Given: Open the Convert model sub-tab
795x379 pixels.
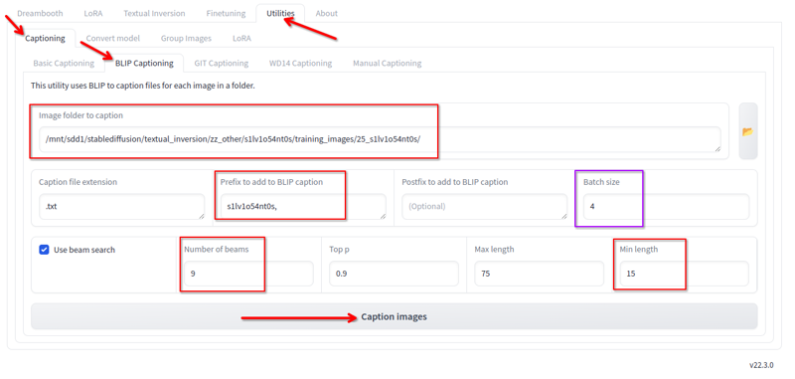Looking at the screenshot, I should pos(112,38).
